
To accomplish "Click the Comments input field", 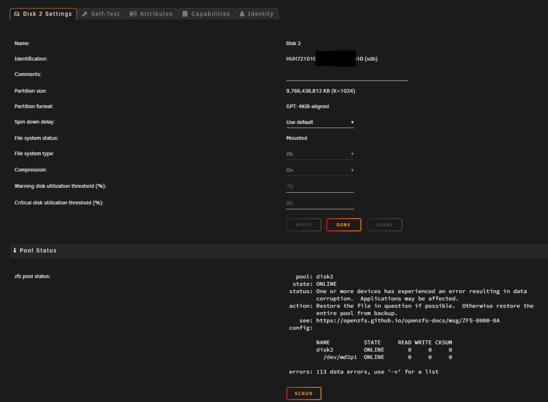I will (347, 74).
